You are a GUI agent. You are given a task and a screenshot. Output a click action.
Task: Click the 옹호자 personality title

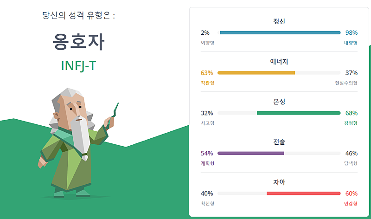[79, 43]
